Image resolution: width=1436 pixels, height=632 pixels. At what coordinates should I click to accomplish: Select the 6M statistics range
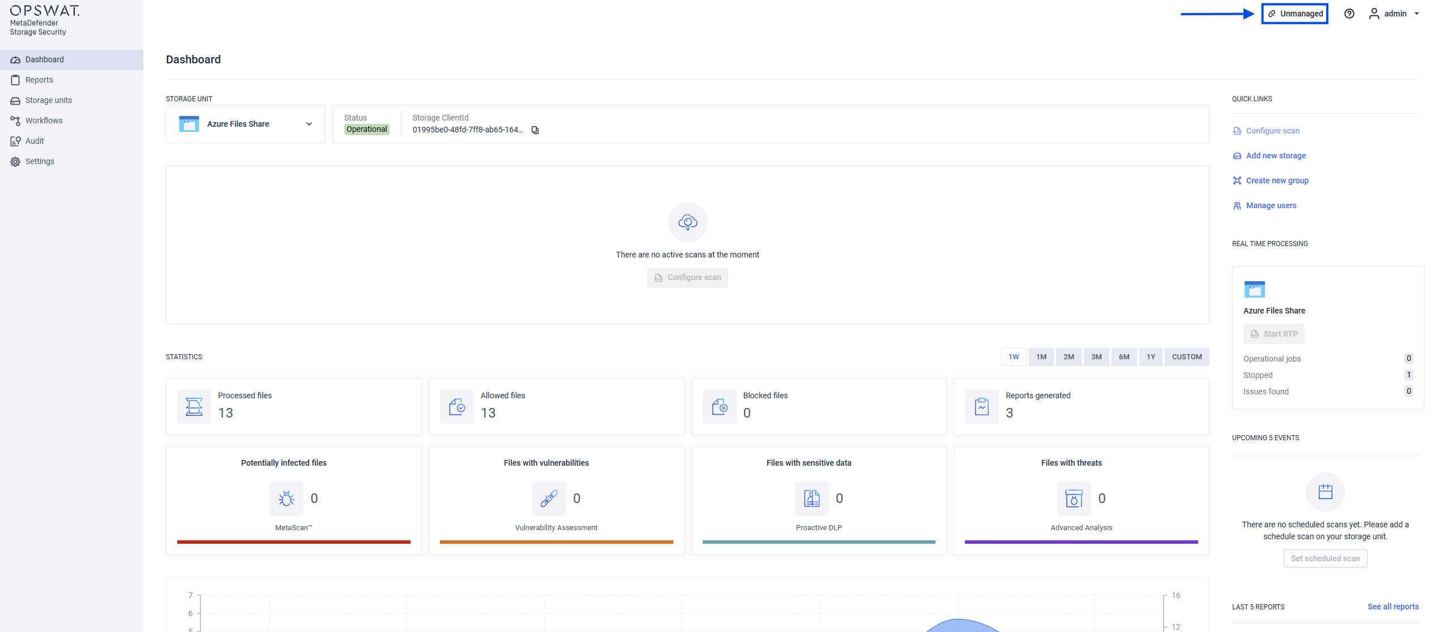1124,357
